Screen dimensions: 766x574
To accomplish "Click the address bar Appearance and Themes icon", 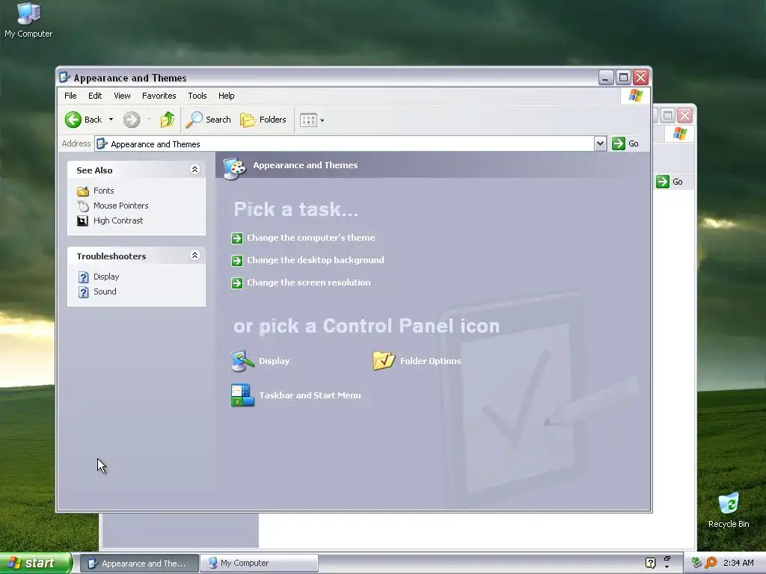I will pos(102,143).
